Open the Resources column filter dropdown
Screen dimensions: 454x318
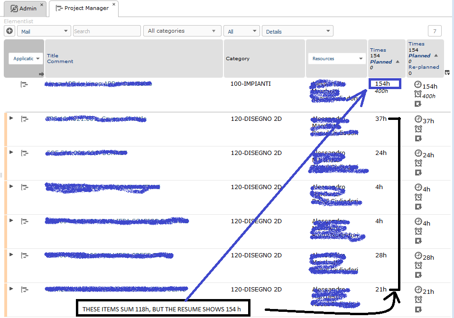(336, 59)
